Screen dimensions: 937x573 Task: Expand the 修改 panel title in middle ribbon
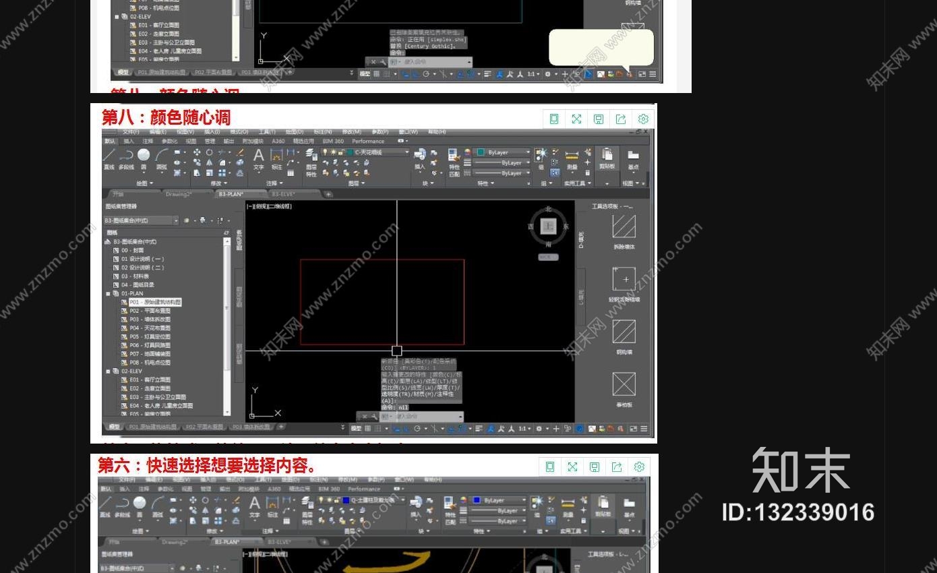tap(218, 183)
